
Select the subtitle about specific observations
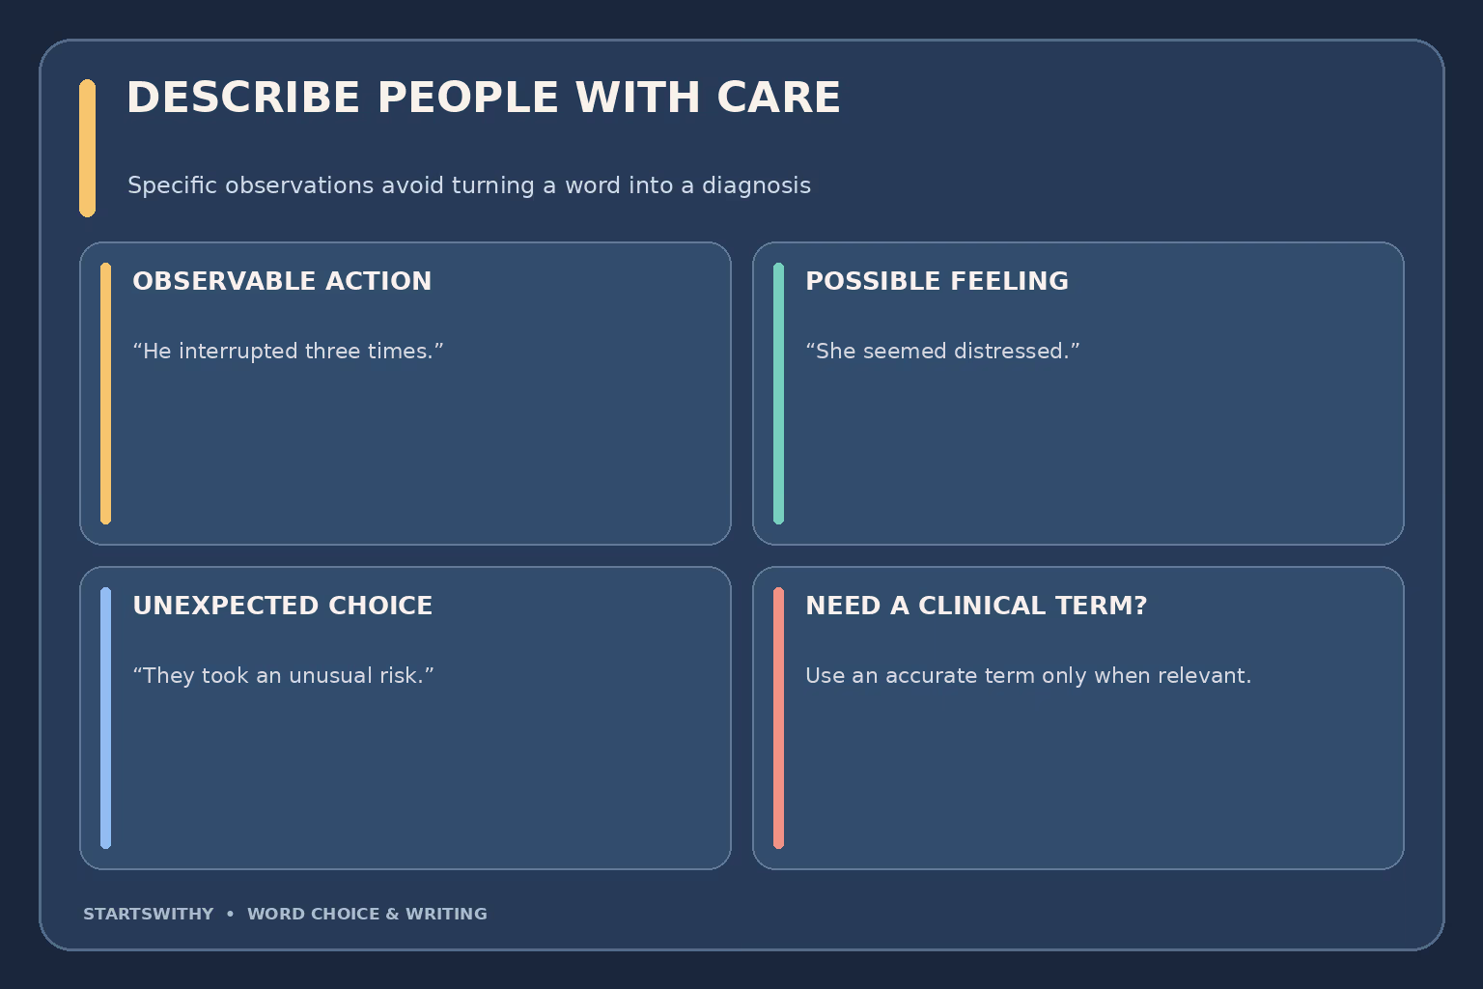click(469, 185)
